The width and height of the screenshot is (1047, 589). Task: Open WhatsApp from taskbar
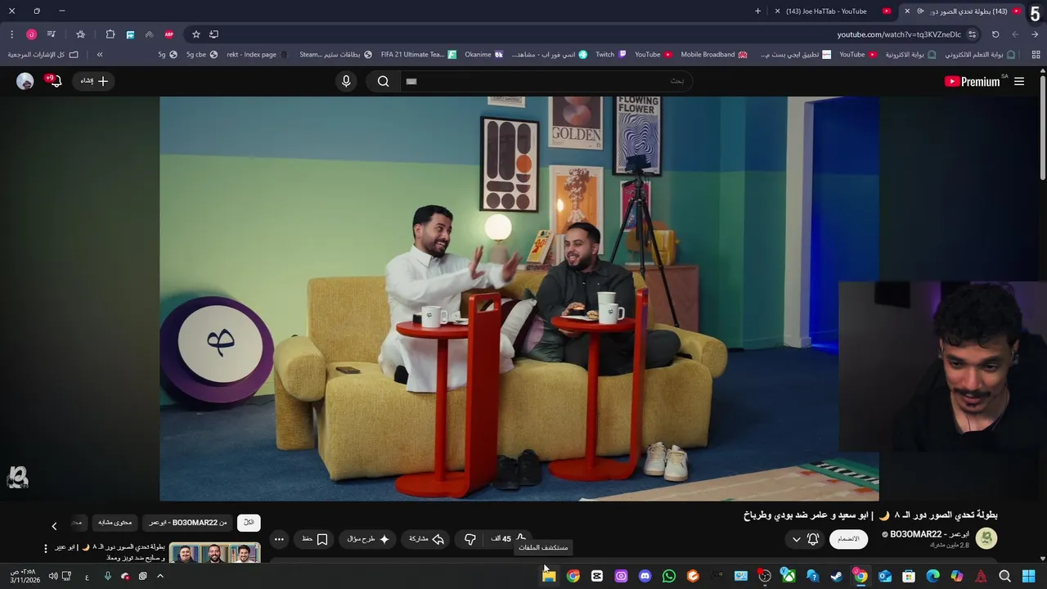669,576
